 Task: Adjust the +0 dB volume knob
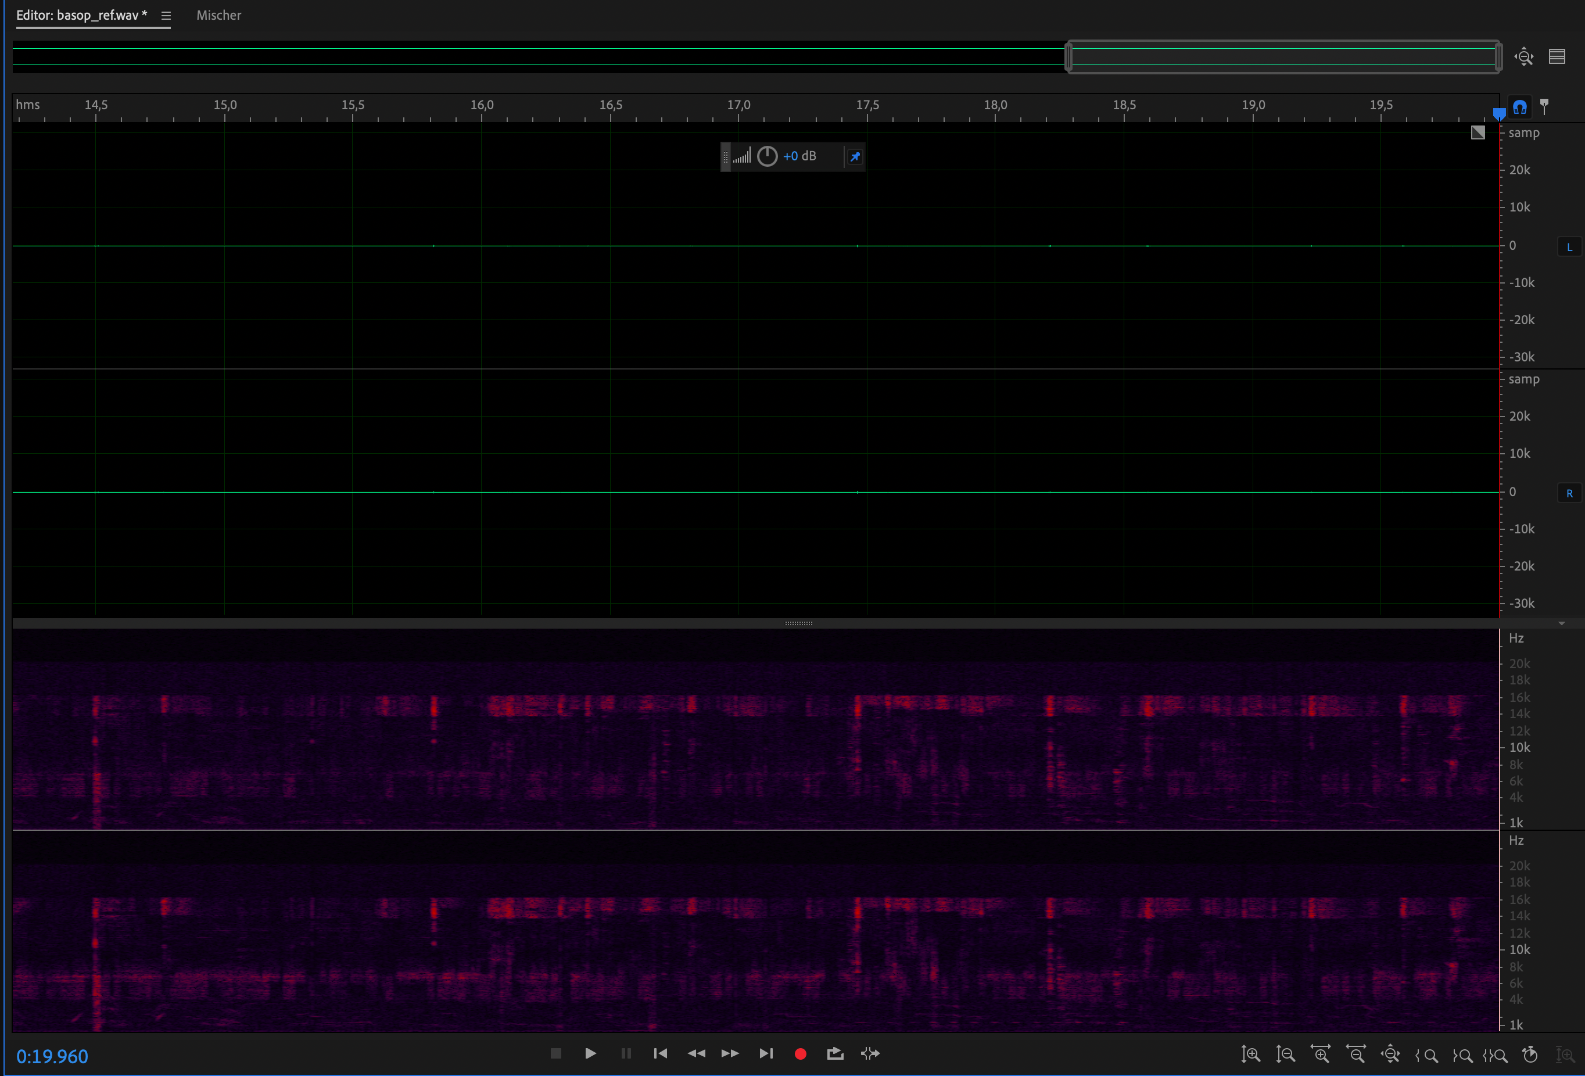(x=768, y=156)
